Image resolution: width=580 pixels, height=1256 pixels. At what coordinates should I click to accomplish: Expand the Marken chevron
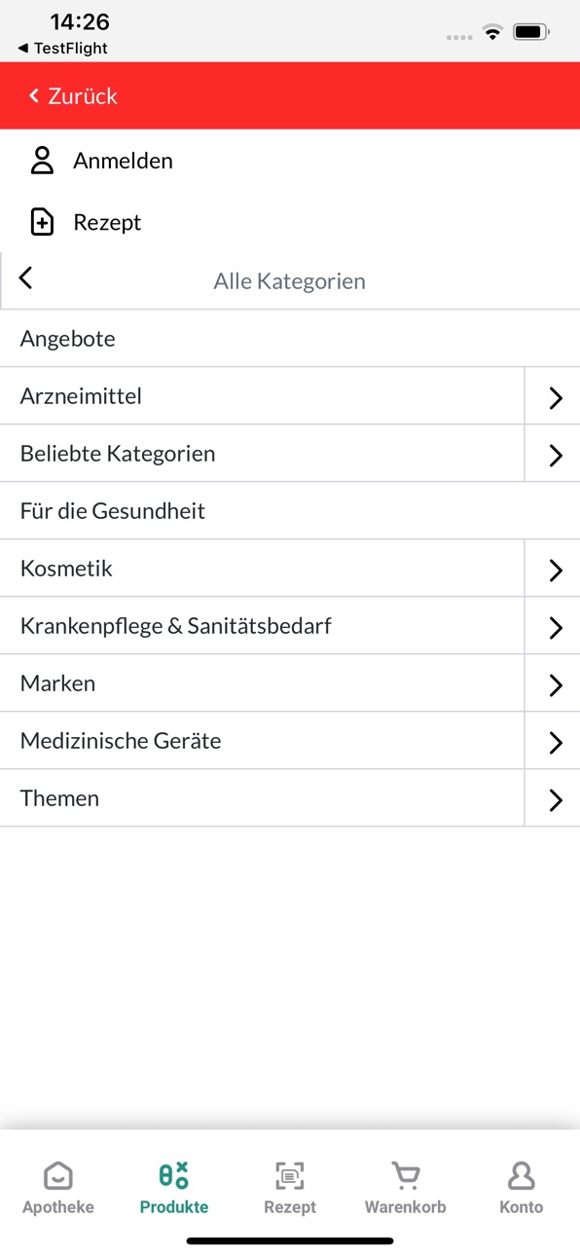coord(553,683)
